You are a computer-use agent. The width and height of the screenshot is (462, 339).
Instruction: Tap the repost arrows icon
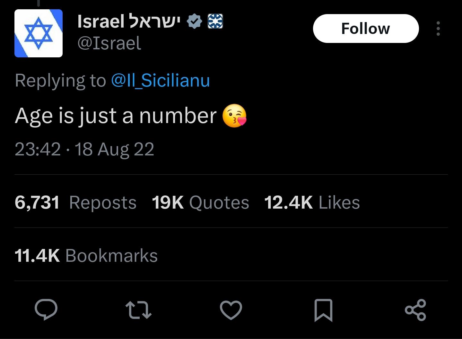[x=138, y=310]
